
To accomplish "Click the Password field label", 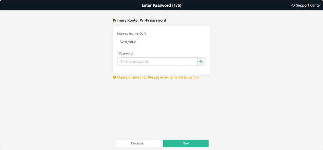I will [x=126, y=53].
